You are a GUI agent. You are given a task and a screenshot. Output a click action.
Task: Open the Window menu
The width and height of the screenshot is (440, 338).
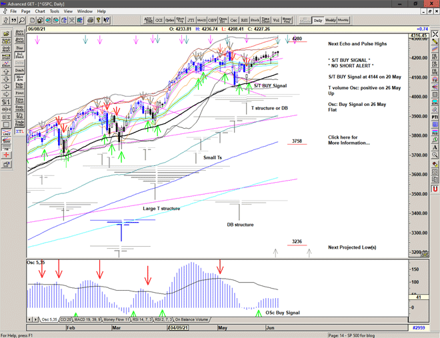[x=85, y=11]
